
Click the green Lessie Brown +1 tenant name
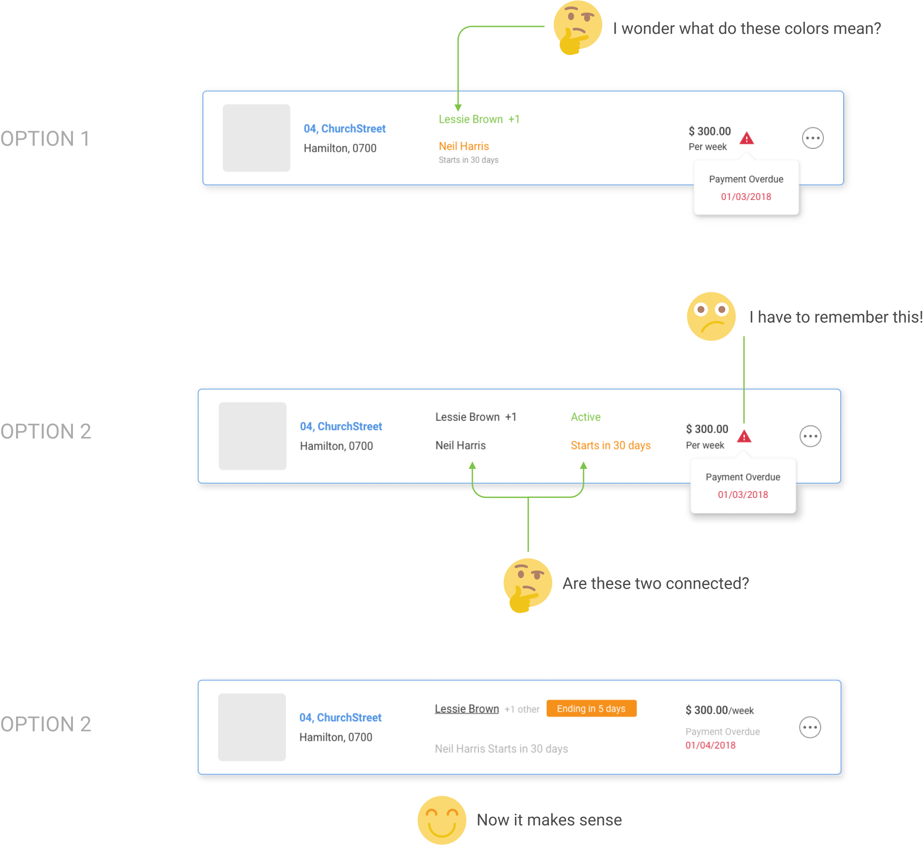(478, 119)
